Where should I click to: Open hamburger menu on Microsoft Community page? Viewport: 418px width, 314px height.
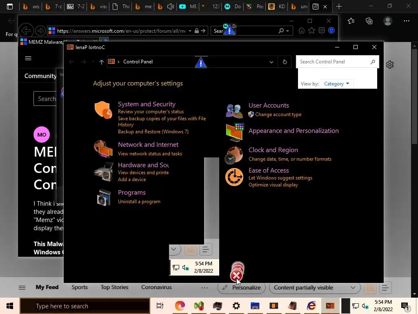pyautogui.click(x=28, y=58)
